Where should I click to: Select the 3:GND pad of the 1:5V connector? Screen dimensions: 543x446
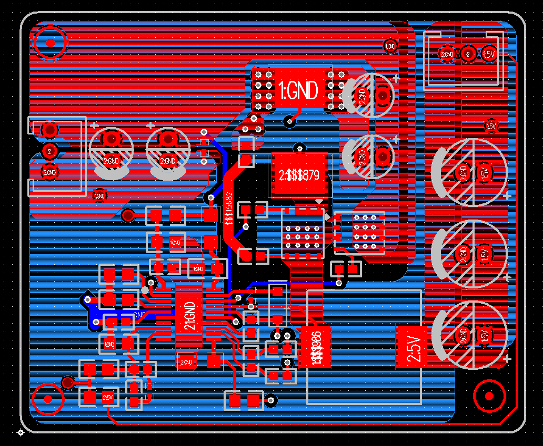click(x=447, y=54)
